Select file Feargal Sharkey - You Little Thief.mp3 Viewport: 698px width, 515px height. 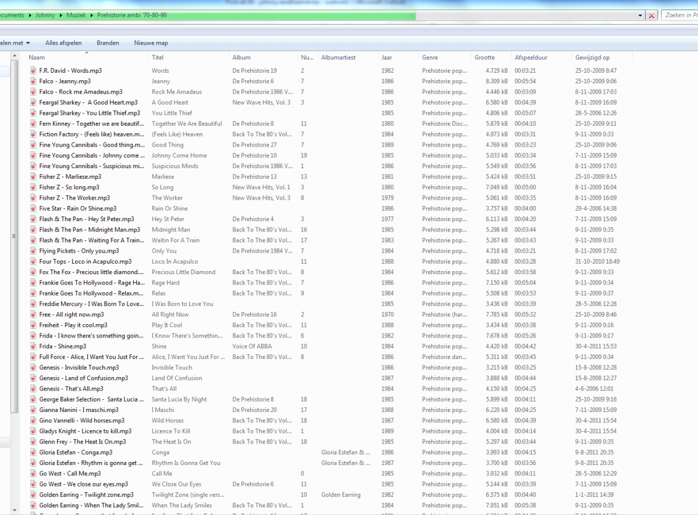[90, 113]
